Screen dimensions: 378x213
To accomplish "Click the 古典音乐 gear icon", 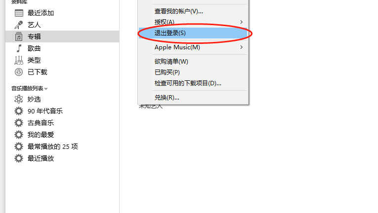I will pos(19,123).
